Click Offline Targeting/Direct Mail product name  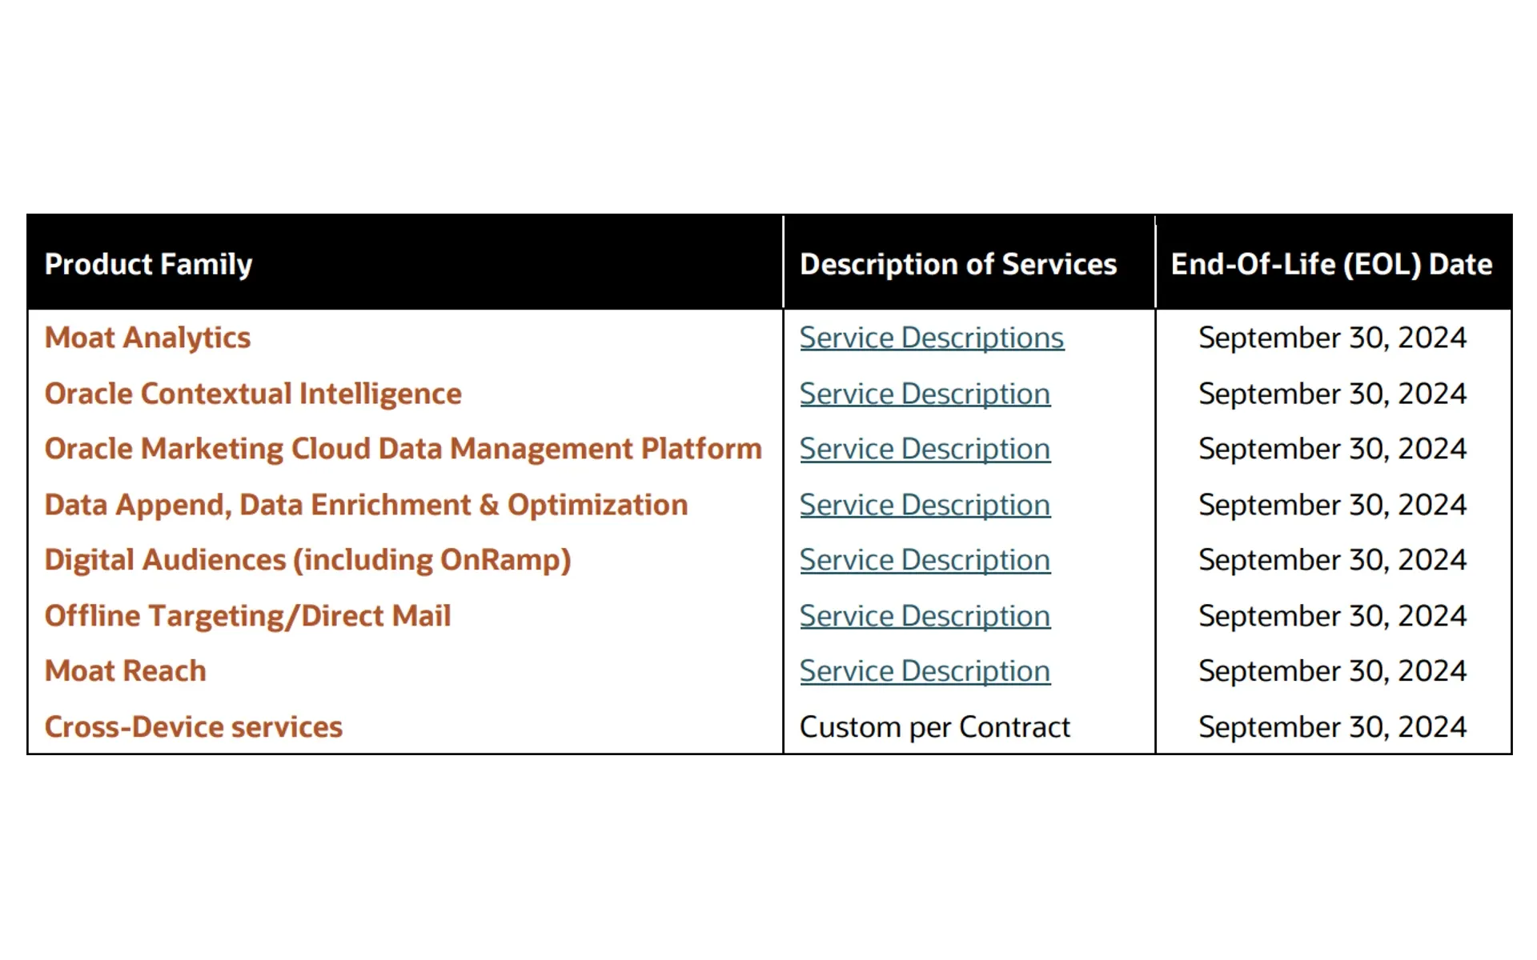(x=248, y=616)
